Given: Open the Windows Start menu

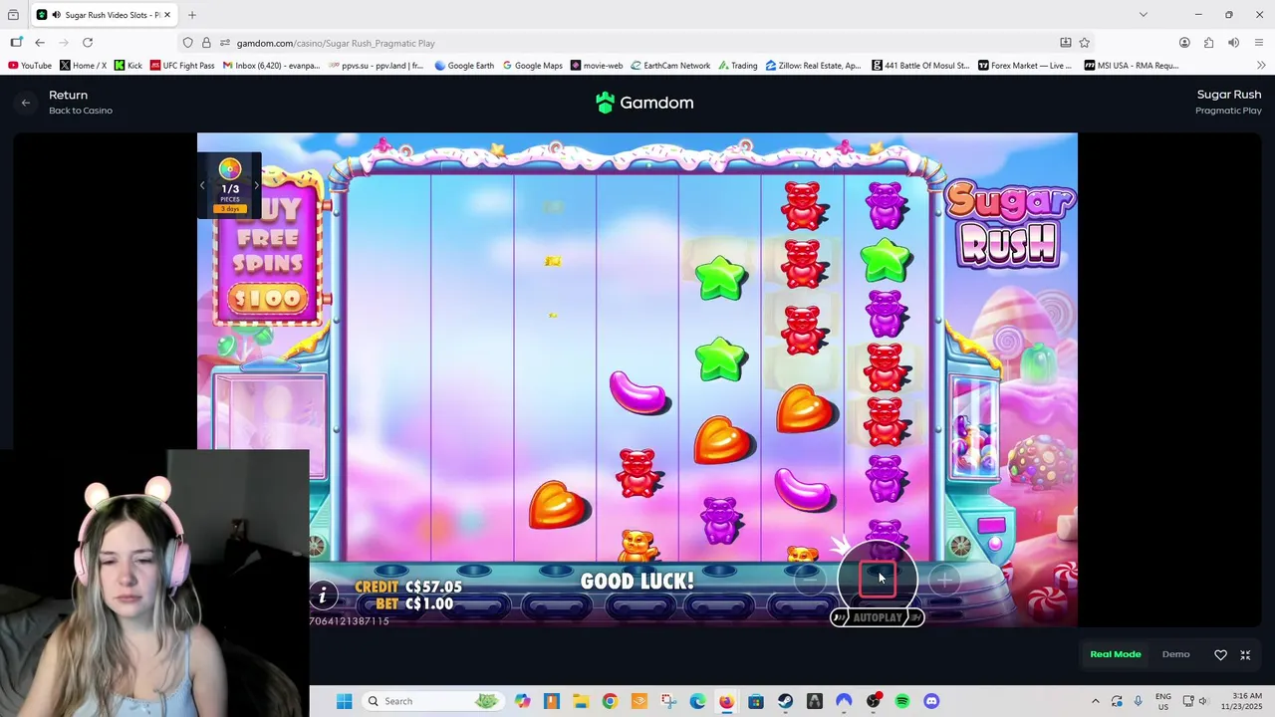Looking at the screenshot, I should pos(344,701).
